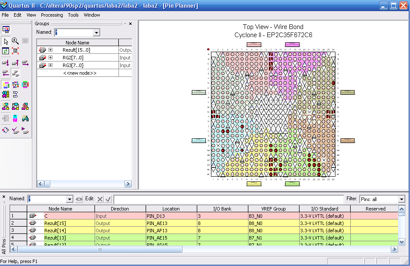Open the File menu

(x=5, y=15)
